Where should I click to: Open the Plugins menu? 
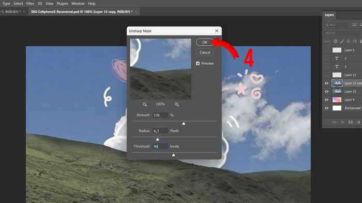63,4
